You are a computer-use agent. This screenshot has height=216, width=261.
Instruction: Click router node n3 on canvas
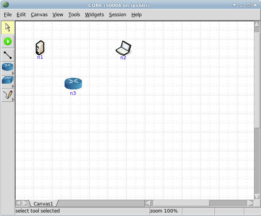coord(73,83)
